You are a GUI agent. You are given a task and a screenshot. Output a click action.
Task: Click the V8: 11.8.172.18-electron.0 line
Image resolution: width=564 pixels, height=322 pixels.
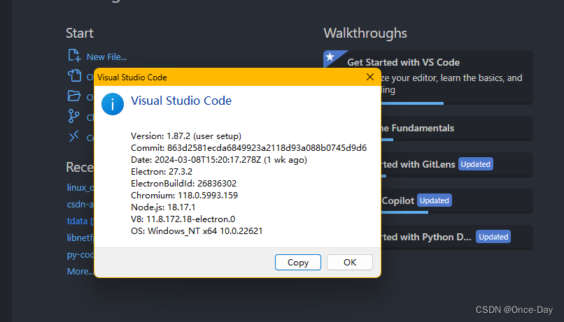pyautogui.click(x=183, y=219)
